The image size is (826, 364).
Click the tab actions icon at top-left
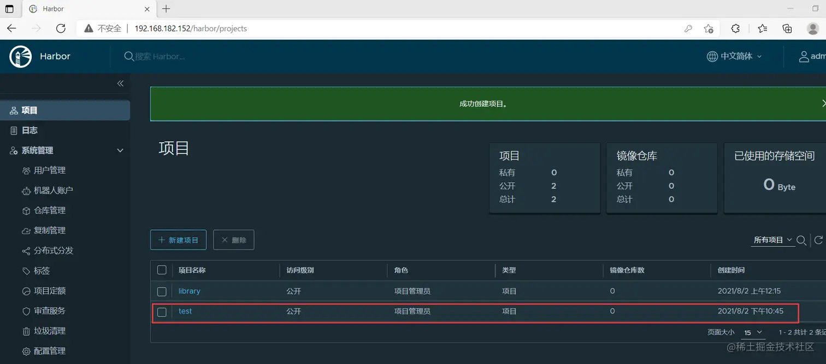point(9,9)
